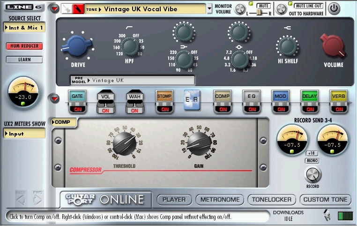Open the Custom Tone tab
Viewport: 357px width, 226px height.
[325, 200]
